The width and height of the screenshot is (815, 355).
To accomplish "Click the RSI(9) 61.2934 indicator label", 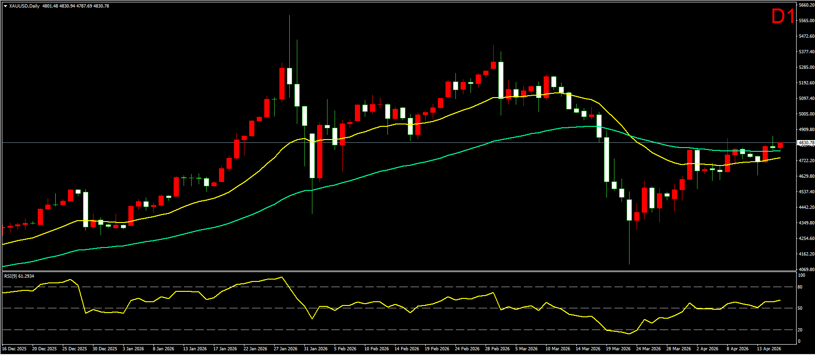I will click(x=19, y=276).
